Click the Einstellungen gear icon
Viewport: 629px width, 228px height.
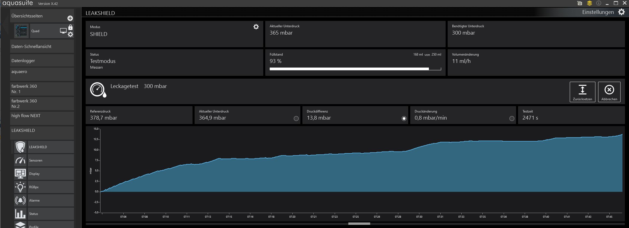tap(621, 12)
